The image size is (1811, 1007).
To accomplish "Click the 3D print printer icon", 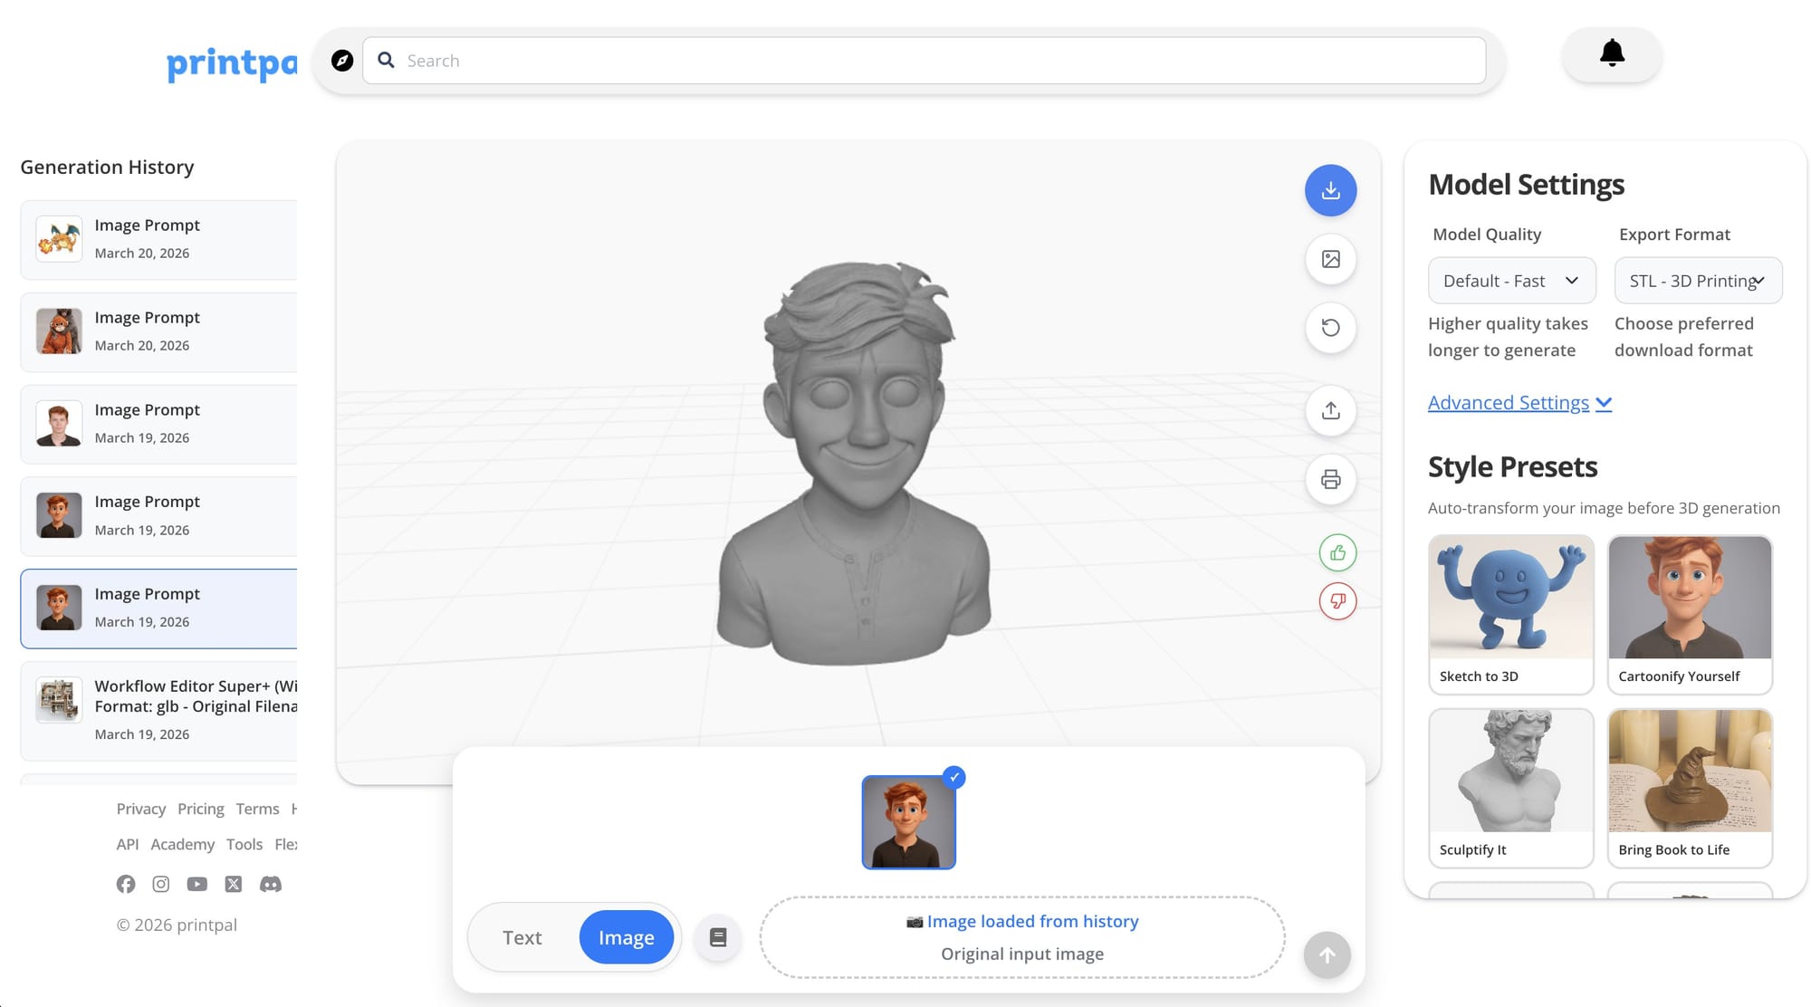I will (x=1330, y=480).
